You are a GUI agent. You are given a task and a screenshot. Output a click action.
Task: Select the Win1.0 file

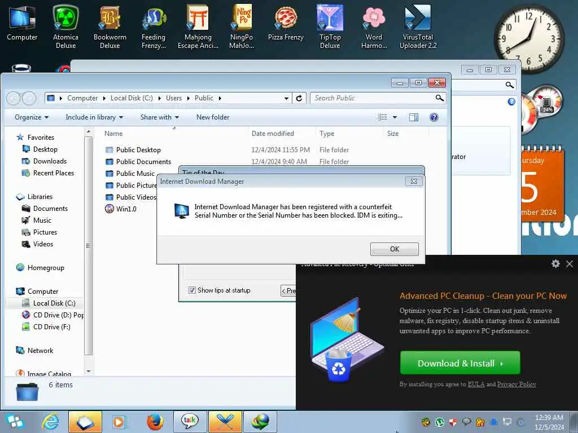click(x=121, y=209)
